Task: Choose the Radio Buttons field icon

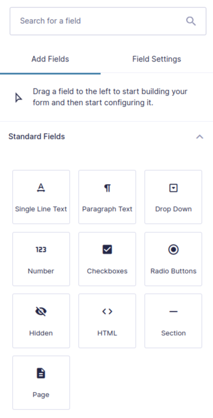Action: [173, 249]
